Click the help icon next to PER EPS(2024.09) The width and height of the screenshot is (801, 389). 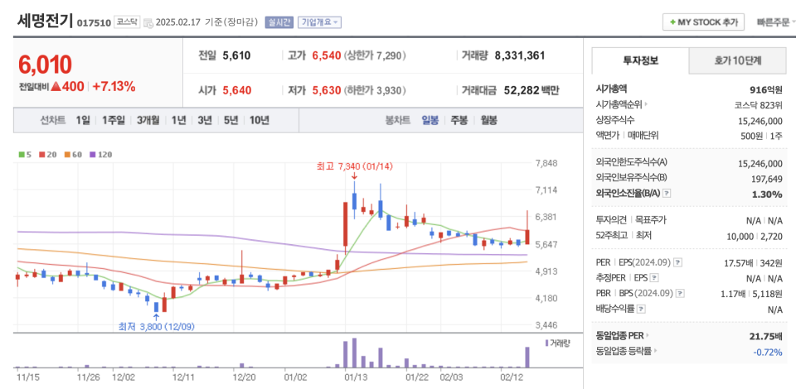[678, 262]
